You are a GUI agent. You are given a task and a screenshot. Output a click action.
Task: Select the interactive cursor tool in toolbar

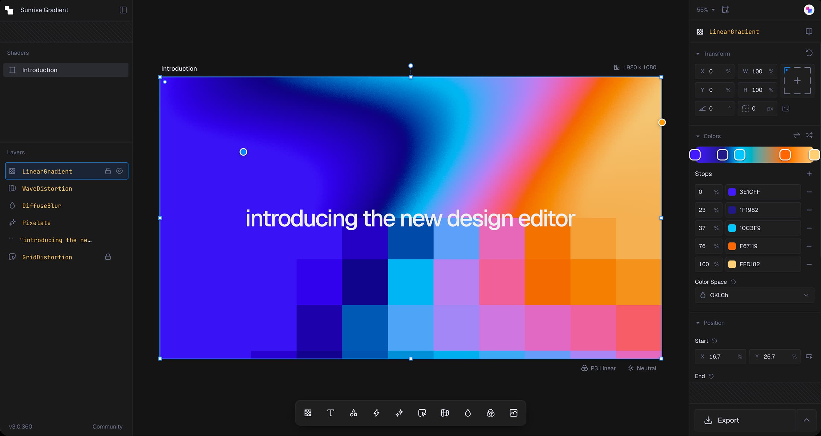tap(422, 413)
